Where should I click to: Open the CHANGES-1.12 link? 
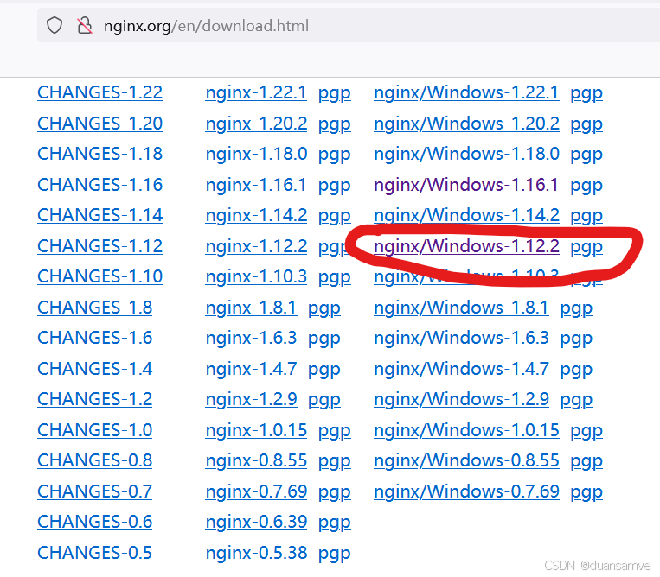pyautogui.click(x=99, y=246)
